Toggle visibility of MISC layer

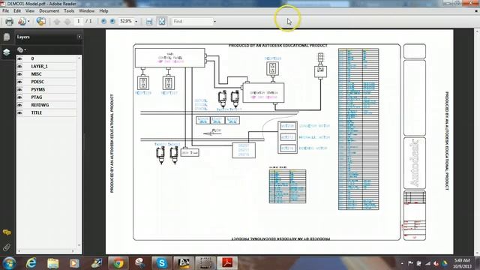pyautogui.click(x=20, y=74)
